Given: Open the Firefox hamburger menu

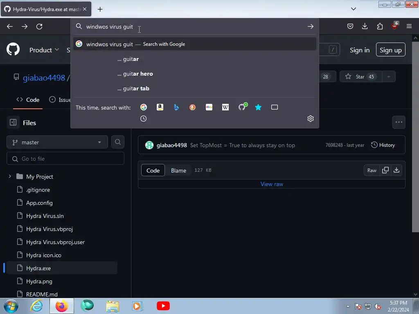Looking at the screenshot, I should tap(409, 26).
